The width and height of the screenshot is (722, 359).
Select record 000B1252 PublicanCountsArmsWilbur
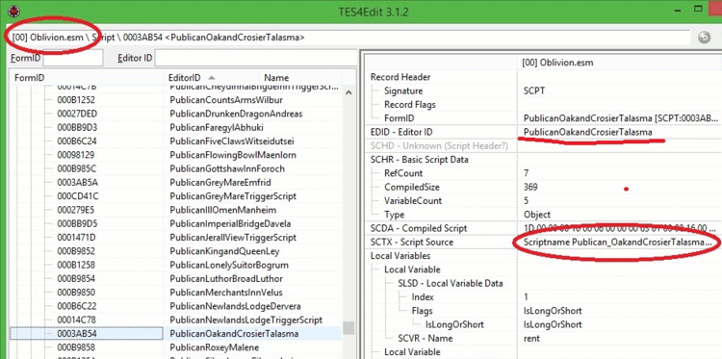(175, 99)
